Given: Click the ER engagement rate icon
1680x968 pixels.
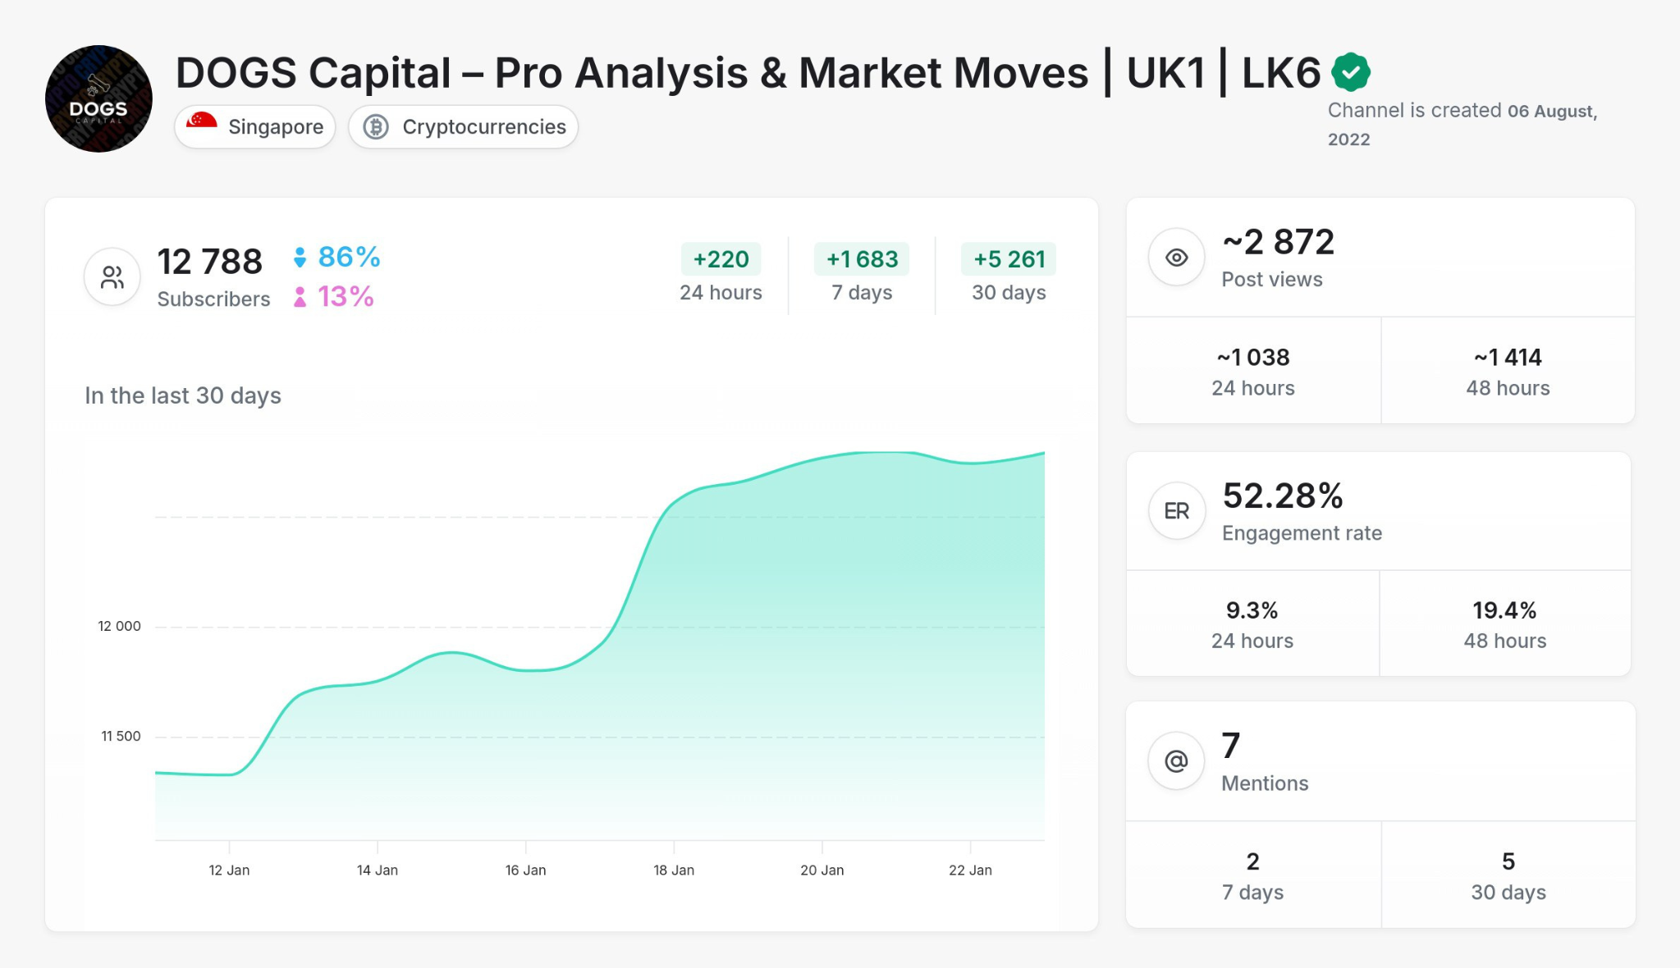Looking at the screenshot, I should (1176, 510).
